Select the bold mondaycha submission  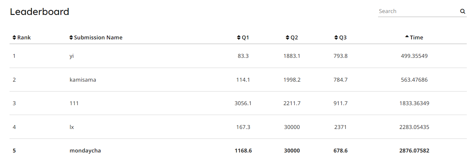tap(85, 151)
